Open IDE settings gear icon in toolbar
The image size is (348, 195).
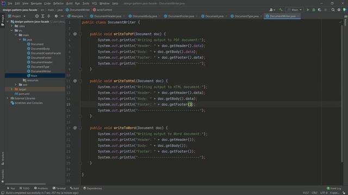(x=339, y=10)
